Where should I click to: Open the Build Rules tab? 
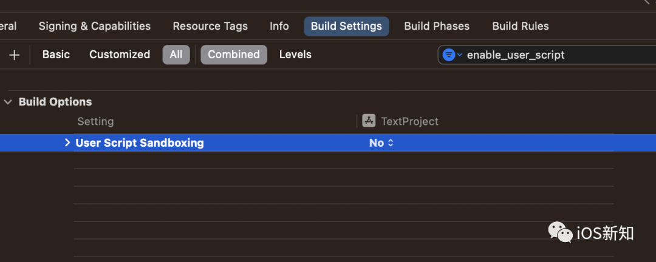(x=521, y=26)
